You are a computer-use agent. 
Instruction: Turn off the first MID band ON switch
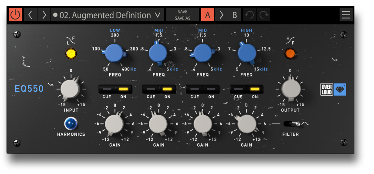pyautogui.click(x=168, y=89)
